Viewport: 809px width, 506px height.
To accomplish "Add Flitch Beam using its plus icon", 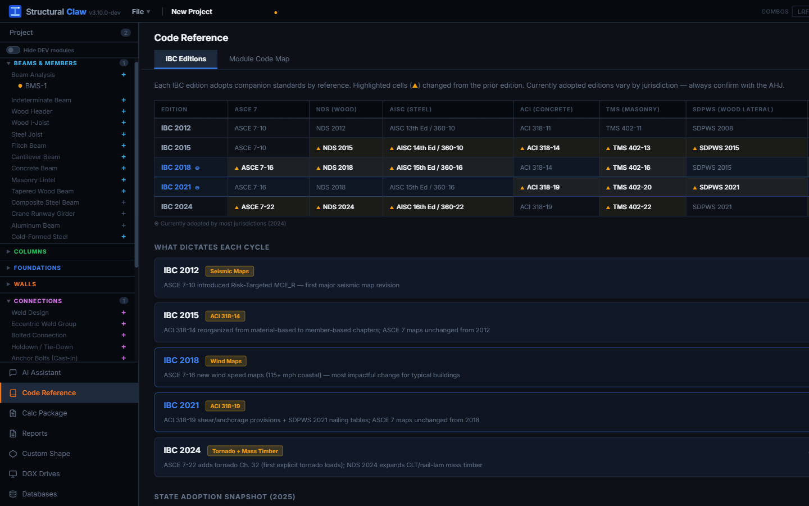I will pos(124,146).
